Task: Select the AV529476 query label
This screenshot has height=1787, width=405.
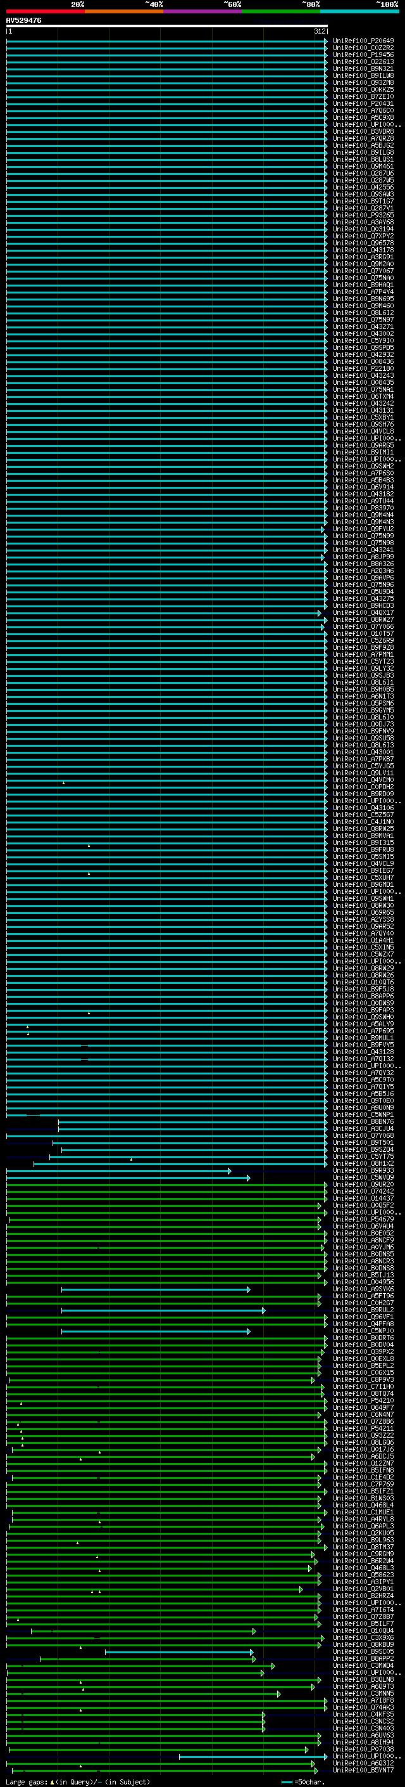Action: tap(23, 21)
